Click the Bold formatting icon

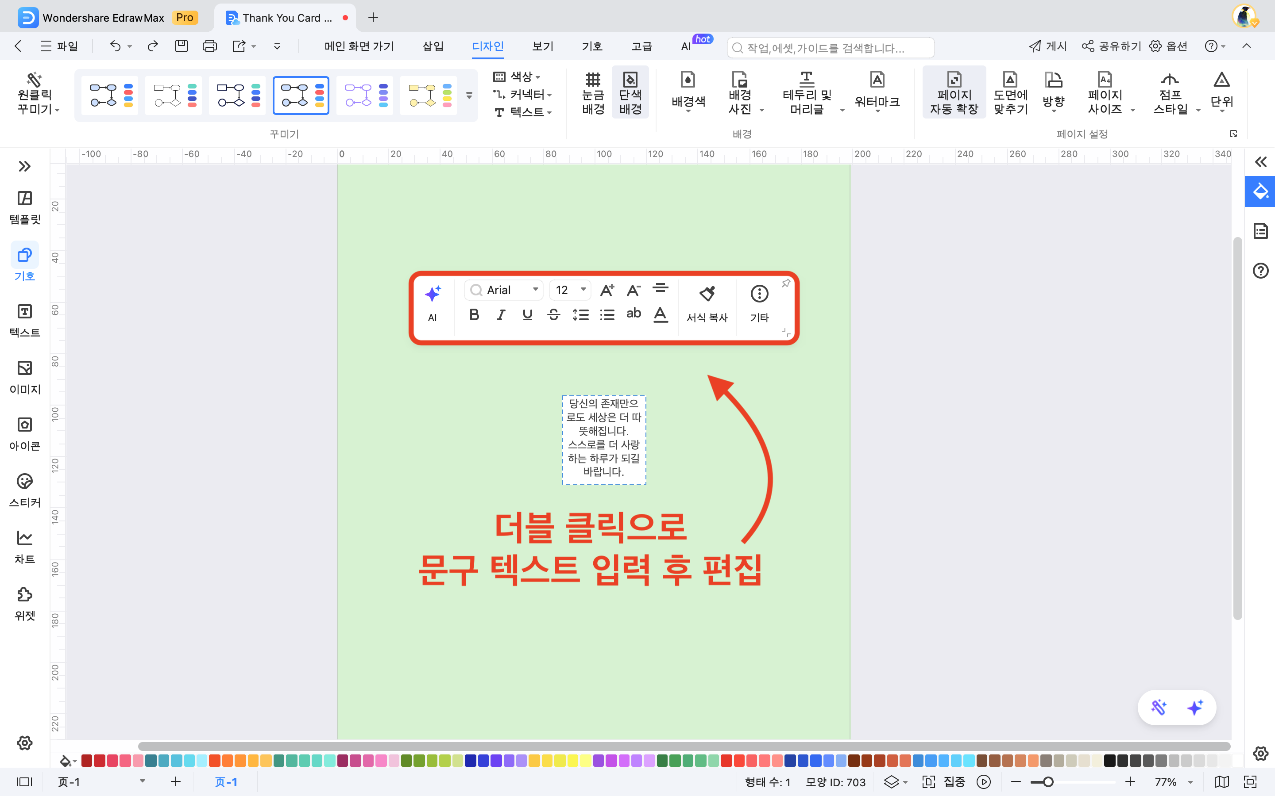[x=474, y=315]
